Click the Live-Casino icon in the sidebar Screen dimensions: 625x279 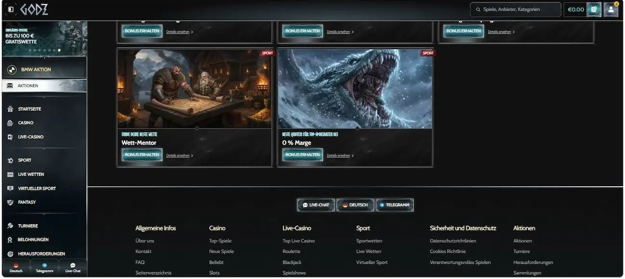tap(10, 137)
